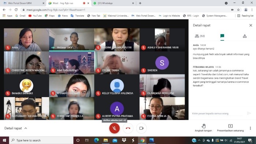This screenshot has height=144, width=256.
Task: Raise hand with Angkat tangan
Action: coord(203,128)
